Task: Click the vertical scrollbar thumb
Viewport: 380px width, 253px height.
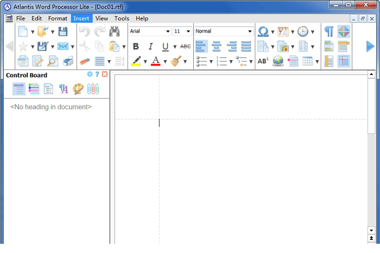Action: point(371,106)
